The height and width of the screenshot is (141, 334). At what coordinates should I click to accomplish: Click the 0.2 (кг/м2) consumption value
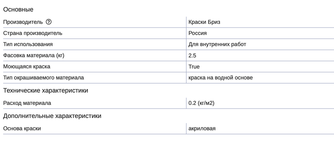[x=201, y=103]
